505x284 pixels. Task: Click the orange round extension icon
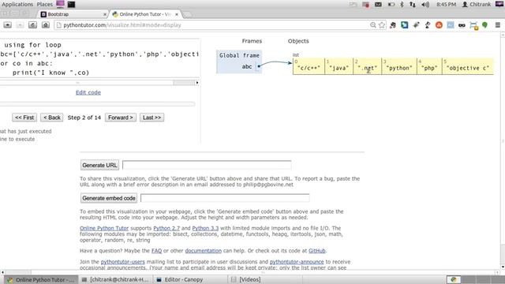[x=439, y=24]
